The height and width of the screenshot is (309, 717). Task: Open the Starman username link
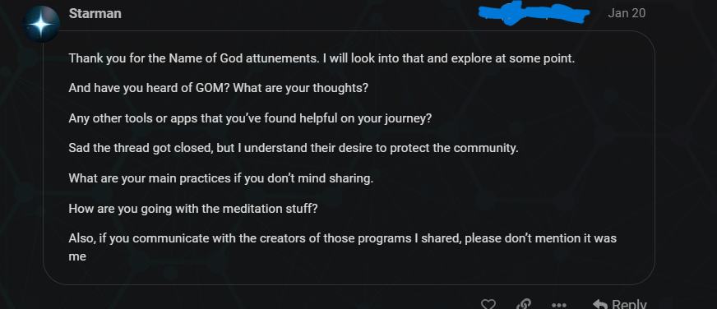point(95,14)
